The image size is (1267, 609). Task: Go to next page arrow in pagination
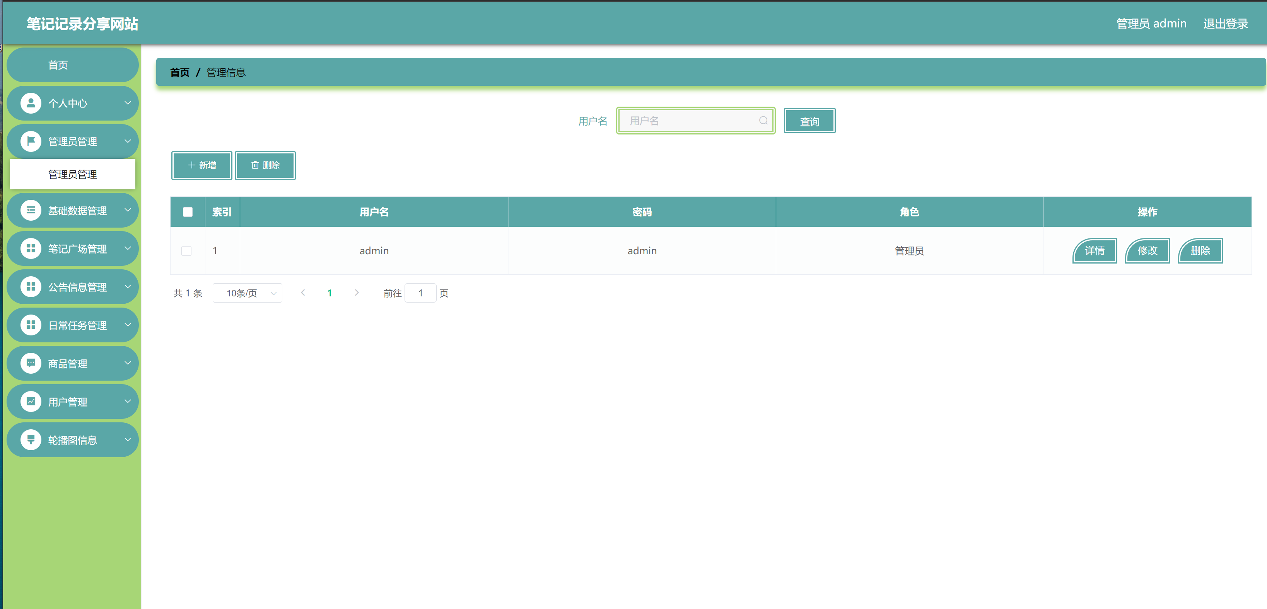(x=357, y=293)
